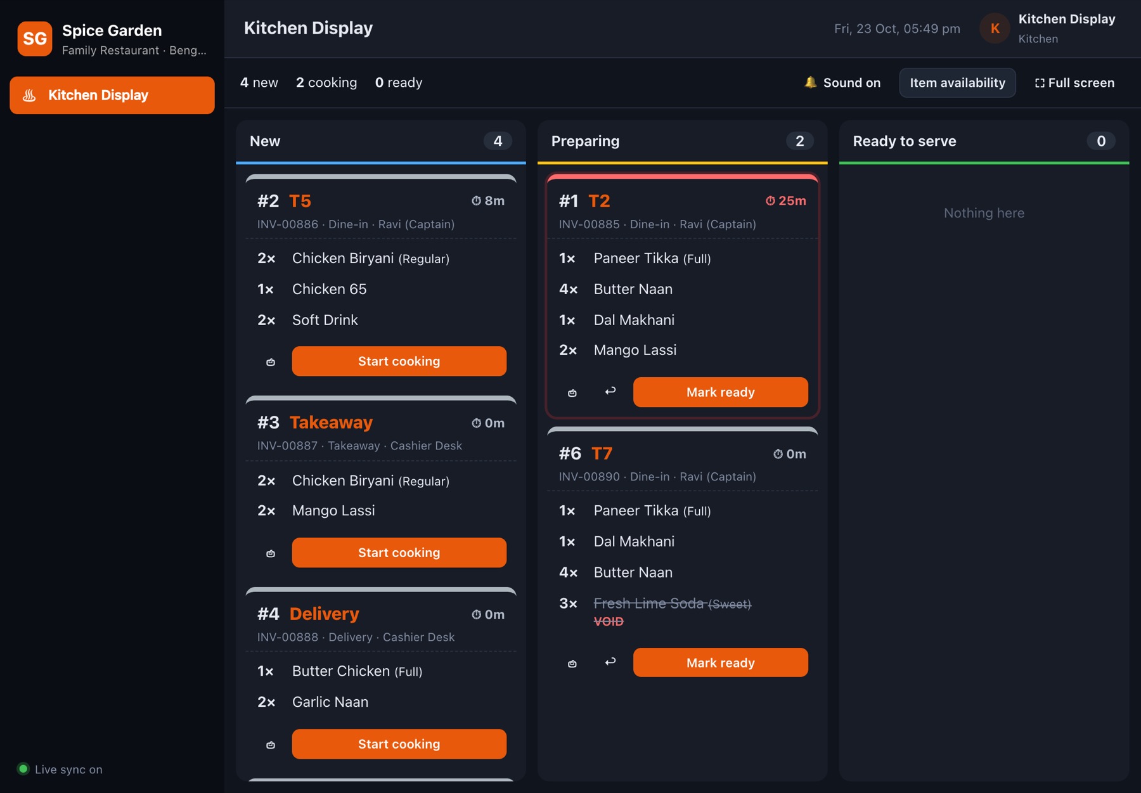Open the Kitchen Display user profile menu
1141x793 pixels.
coord(1048,29)
